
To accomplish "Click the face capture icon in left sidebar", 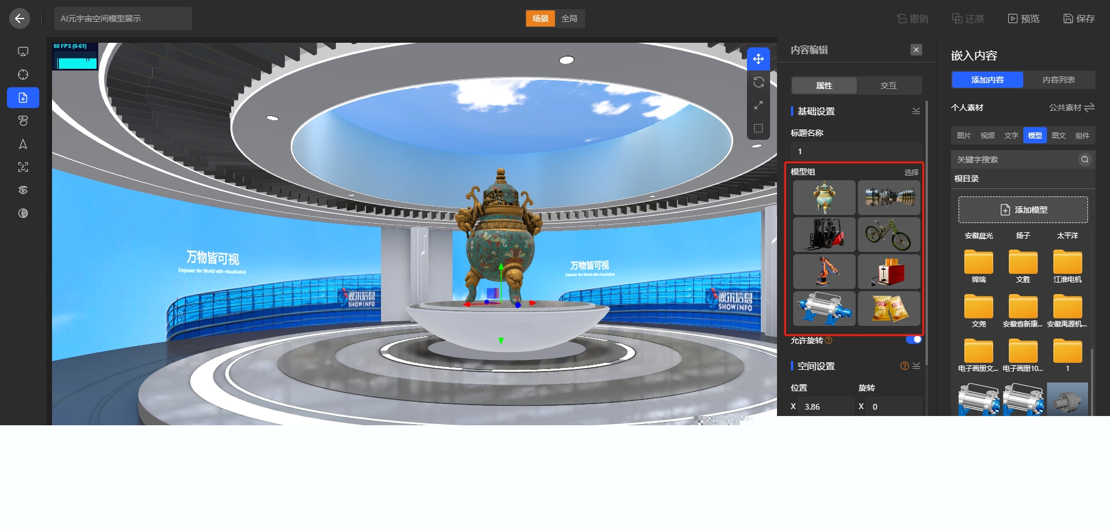I will click(23, 167).
